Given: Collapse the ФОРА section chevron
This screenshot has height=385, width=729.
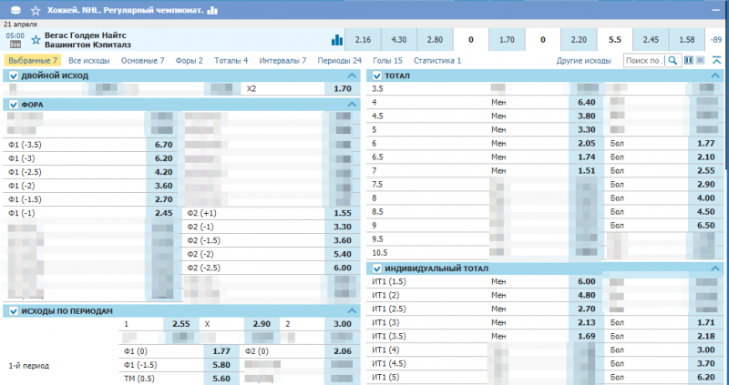Looking at the screenshot, I should (351, 105).
